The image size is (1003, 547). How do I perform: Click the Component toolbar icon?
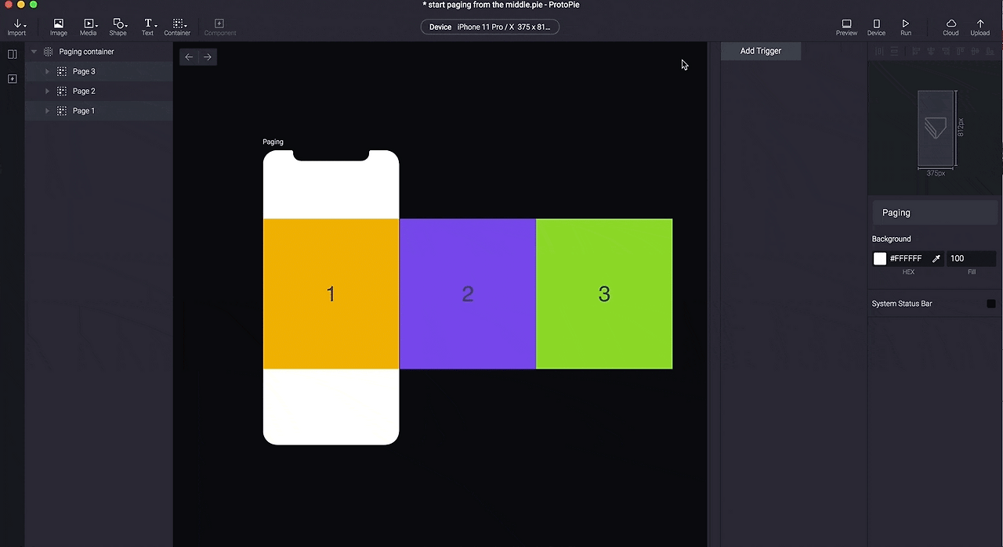pyautogui.click(x=219, y=27)
